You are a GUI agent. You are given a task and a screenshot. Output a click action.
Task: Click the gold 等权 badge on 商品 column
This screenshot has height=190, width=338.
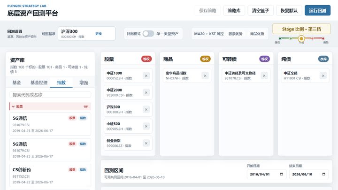(x=205, y=59)
